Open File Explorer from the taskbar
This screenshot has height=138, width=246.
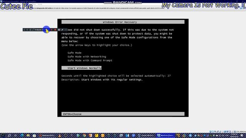point(28,135)
